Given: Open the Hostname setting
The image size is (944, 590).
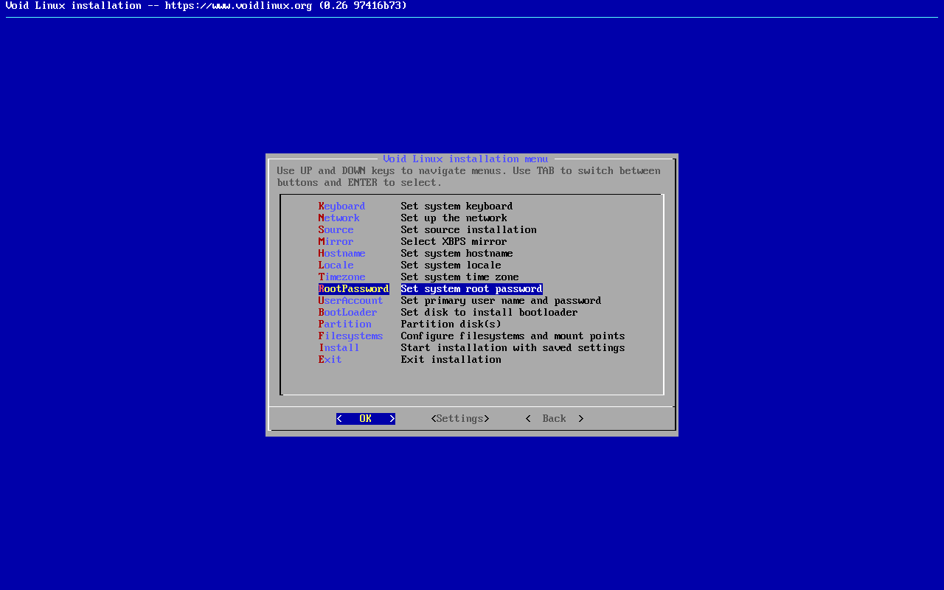Looking at the screenshot, I should pyautogui.click(x=342, y=254).
